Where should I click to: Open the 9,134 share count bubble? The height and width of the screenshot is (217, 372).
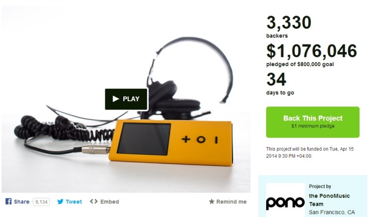[41, 202]
